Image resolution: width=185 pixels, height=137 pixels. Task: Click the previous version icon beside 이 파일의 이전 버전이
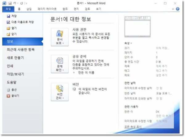coord(74,89)
